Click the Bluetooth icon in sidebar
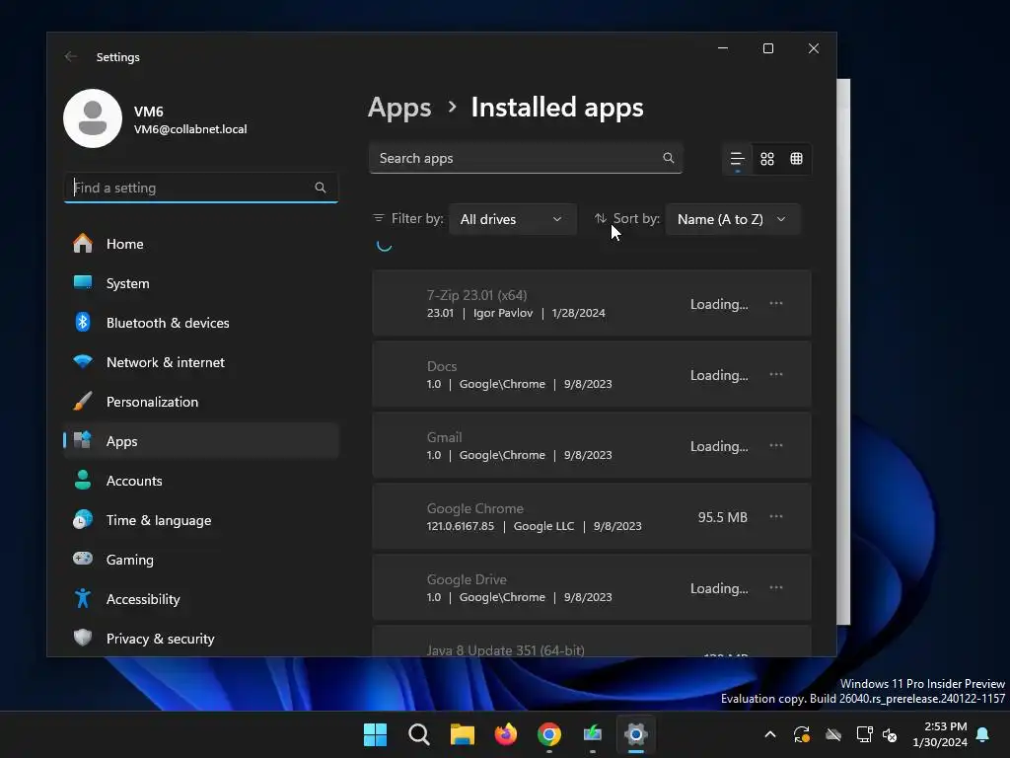This screenshot has width=1010, height=758. pos(83,322)
